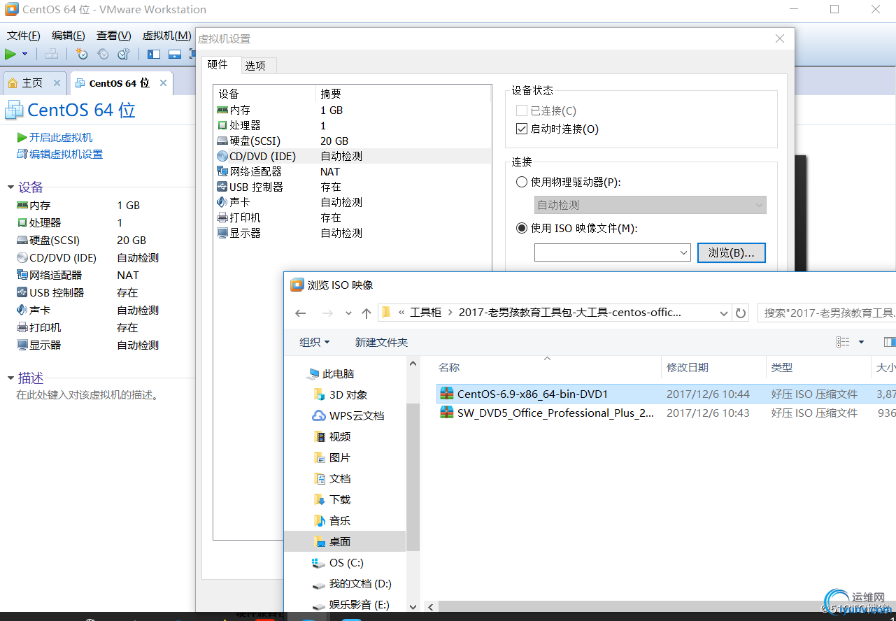Viewport: 896px width, 621px height.
Task: Toggle the thumbnail bar view icon
Action: click(x=175, y=54)
